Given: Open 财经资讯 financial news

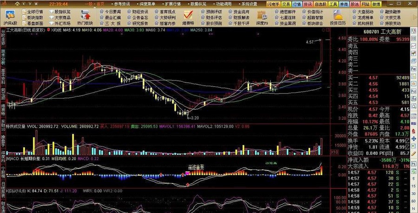Looking at the screenshot, I should (x=137, y=12).
